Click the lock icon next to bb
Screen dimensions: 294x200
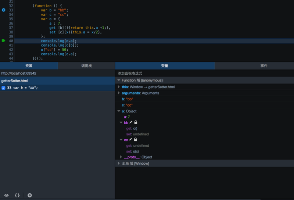pos(136,122)
